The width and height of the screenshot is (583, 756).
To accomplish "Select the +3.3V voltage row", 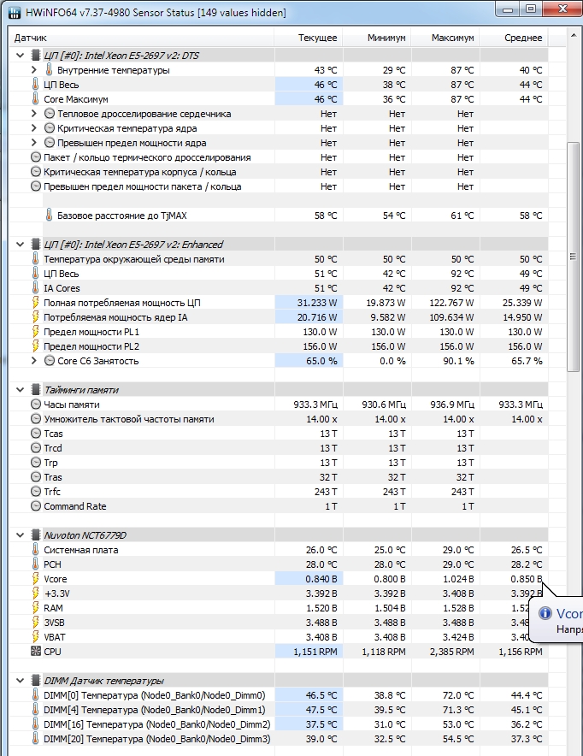I will pyautogui.click(x=279, y=594).
